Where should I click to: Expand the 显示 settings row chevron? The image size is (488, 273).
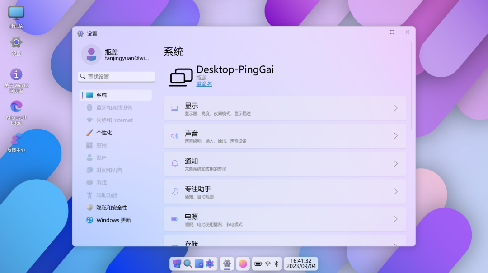click(x=395, y=108)
